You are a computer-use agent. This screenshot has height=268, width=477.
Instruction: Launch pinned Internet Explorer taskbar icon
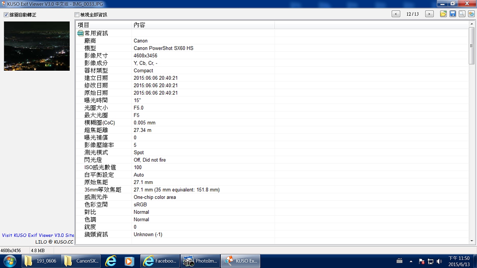pyautogui.click(x=111, y=261)
